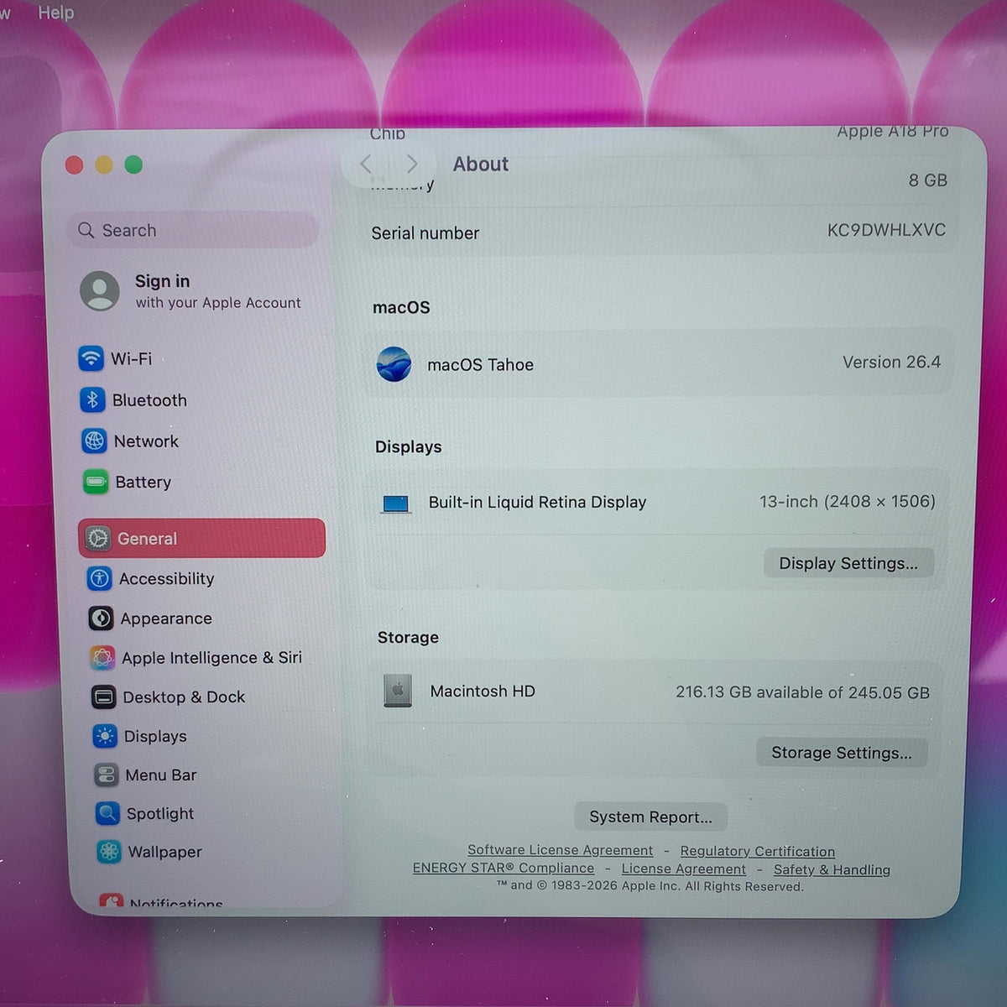This screenshot has height=1007, width=1007.
Task: Click the search magnifying glass icon
Action: [86, 230]
